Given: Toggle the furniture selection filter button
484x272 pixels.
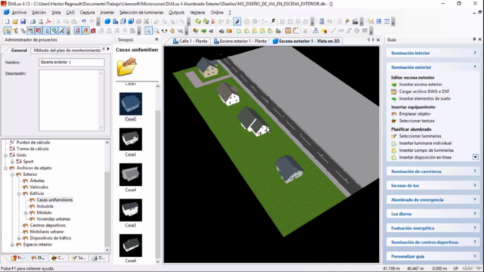Looking at the screenshot, I should click(x=30, y=30).
